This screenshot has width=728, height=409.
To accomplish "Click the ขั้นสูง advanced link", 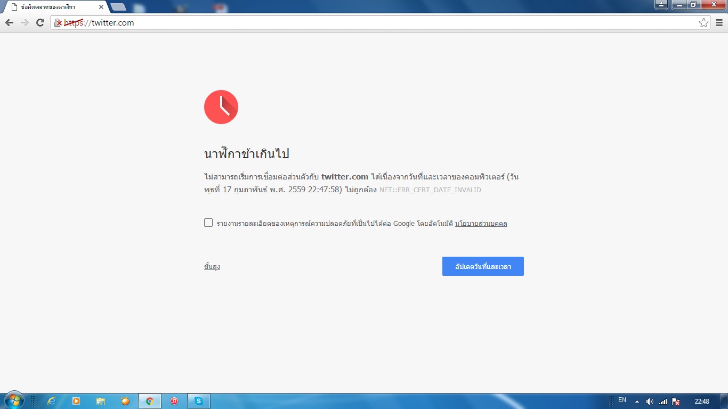I will [212, 266].
